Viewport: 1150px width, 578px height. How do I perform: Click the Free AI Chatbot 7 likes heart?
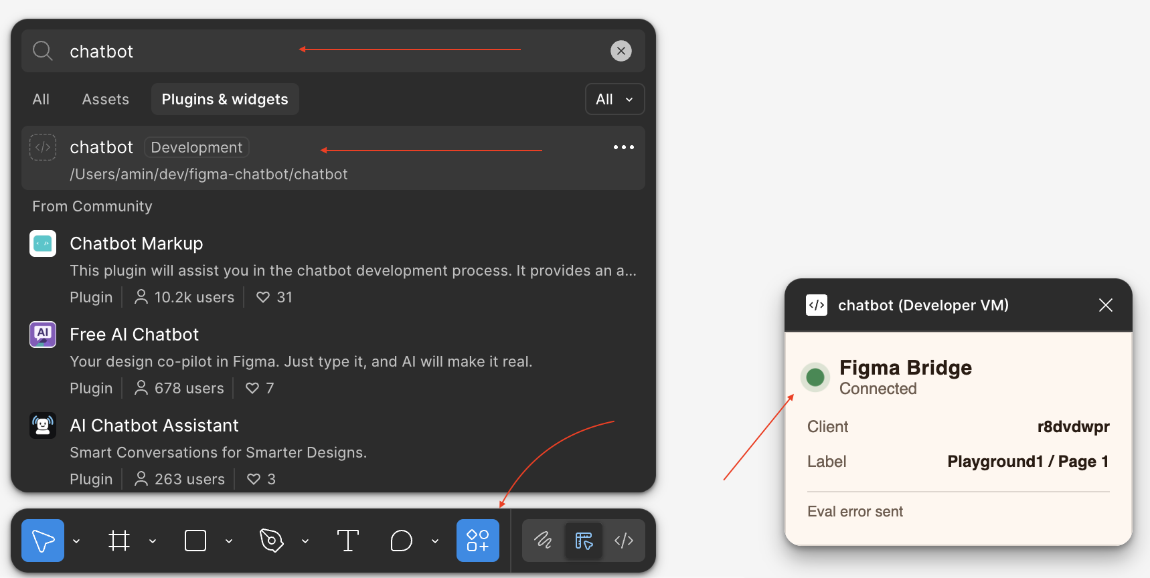[x=252, y=388]
